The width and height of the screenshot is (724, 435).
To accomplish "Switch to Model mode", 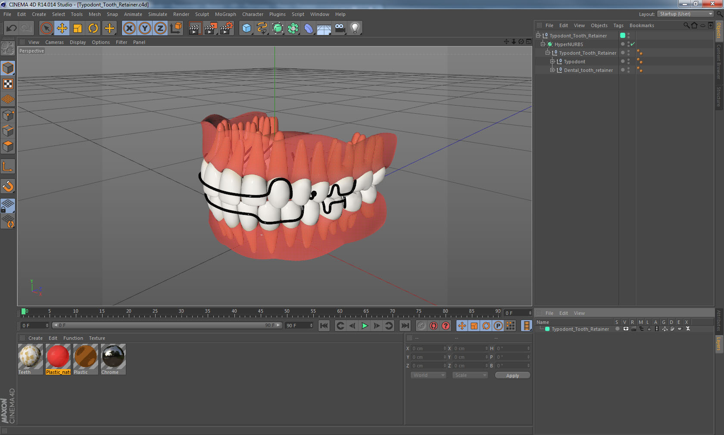I will coord(8,68).
